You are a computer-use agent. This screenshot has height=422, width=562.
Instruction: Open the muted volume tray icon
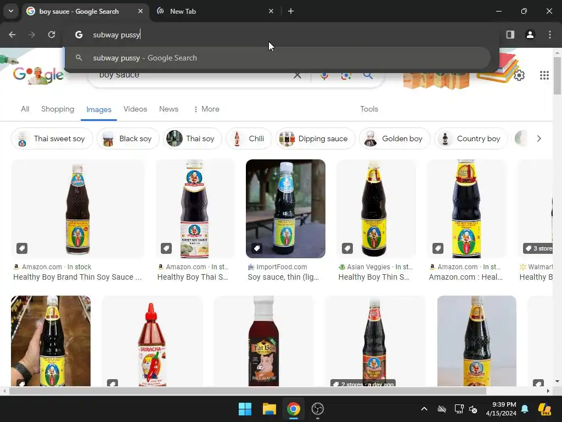point(473,409)
